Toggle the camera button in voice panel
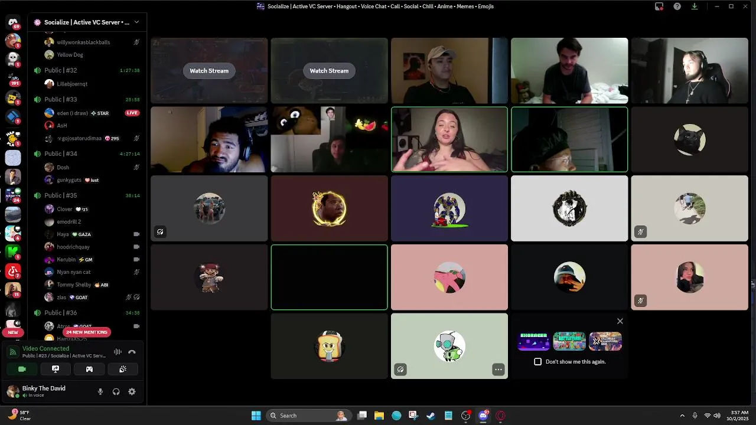Image resolution: width=756 pixels, height=425 pixels. tap(22, 369)
